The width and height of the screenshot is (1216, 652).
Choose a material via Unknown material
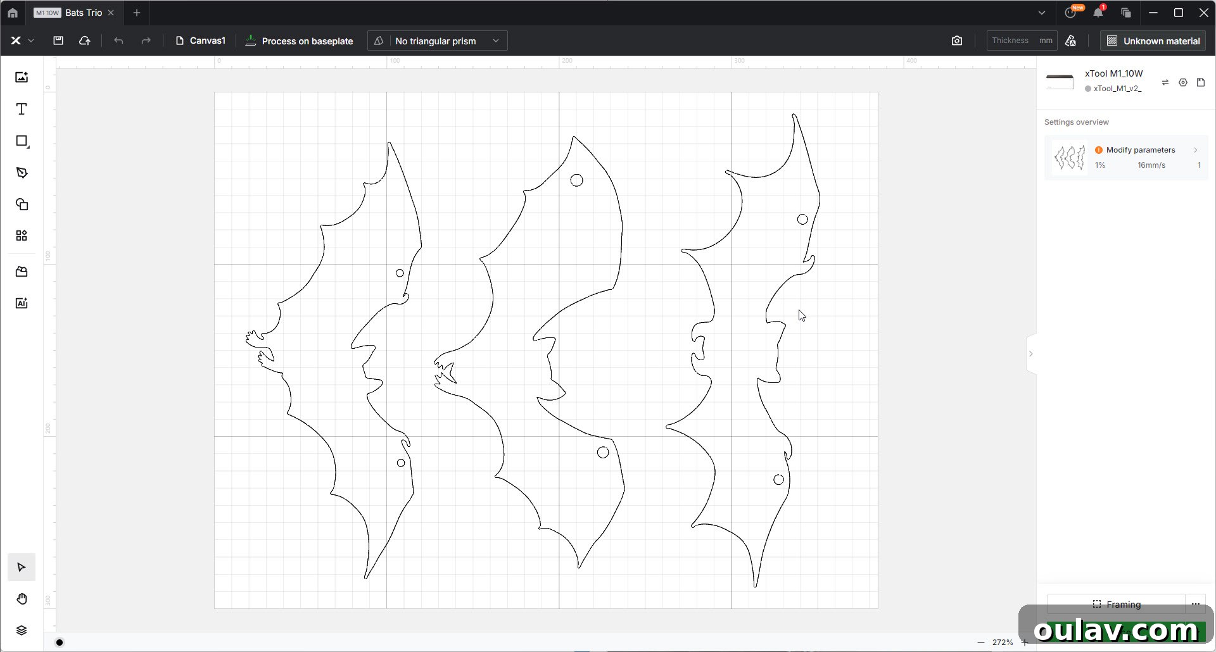1153,41
